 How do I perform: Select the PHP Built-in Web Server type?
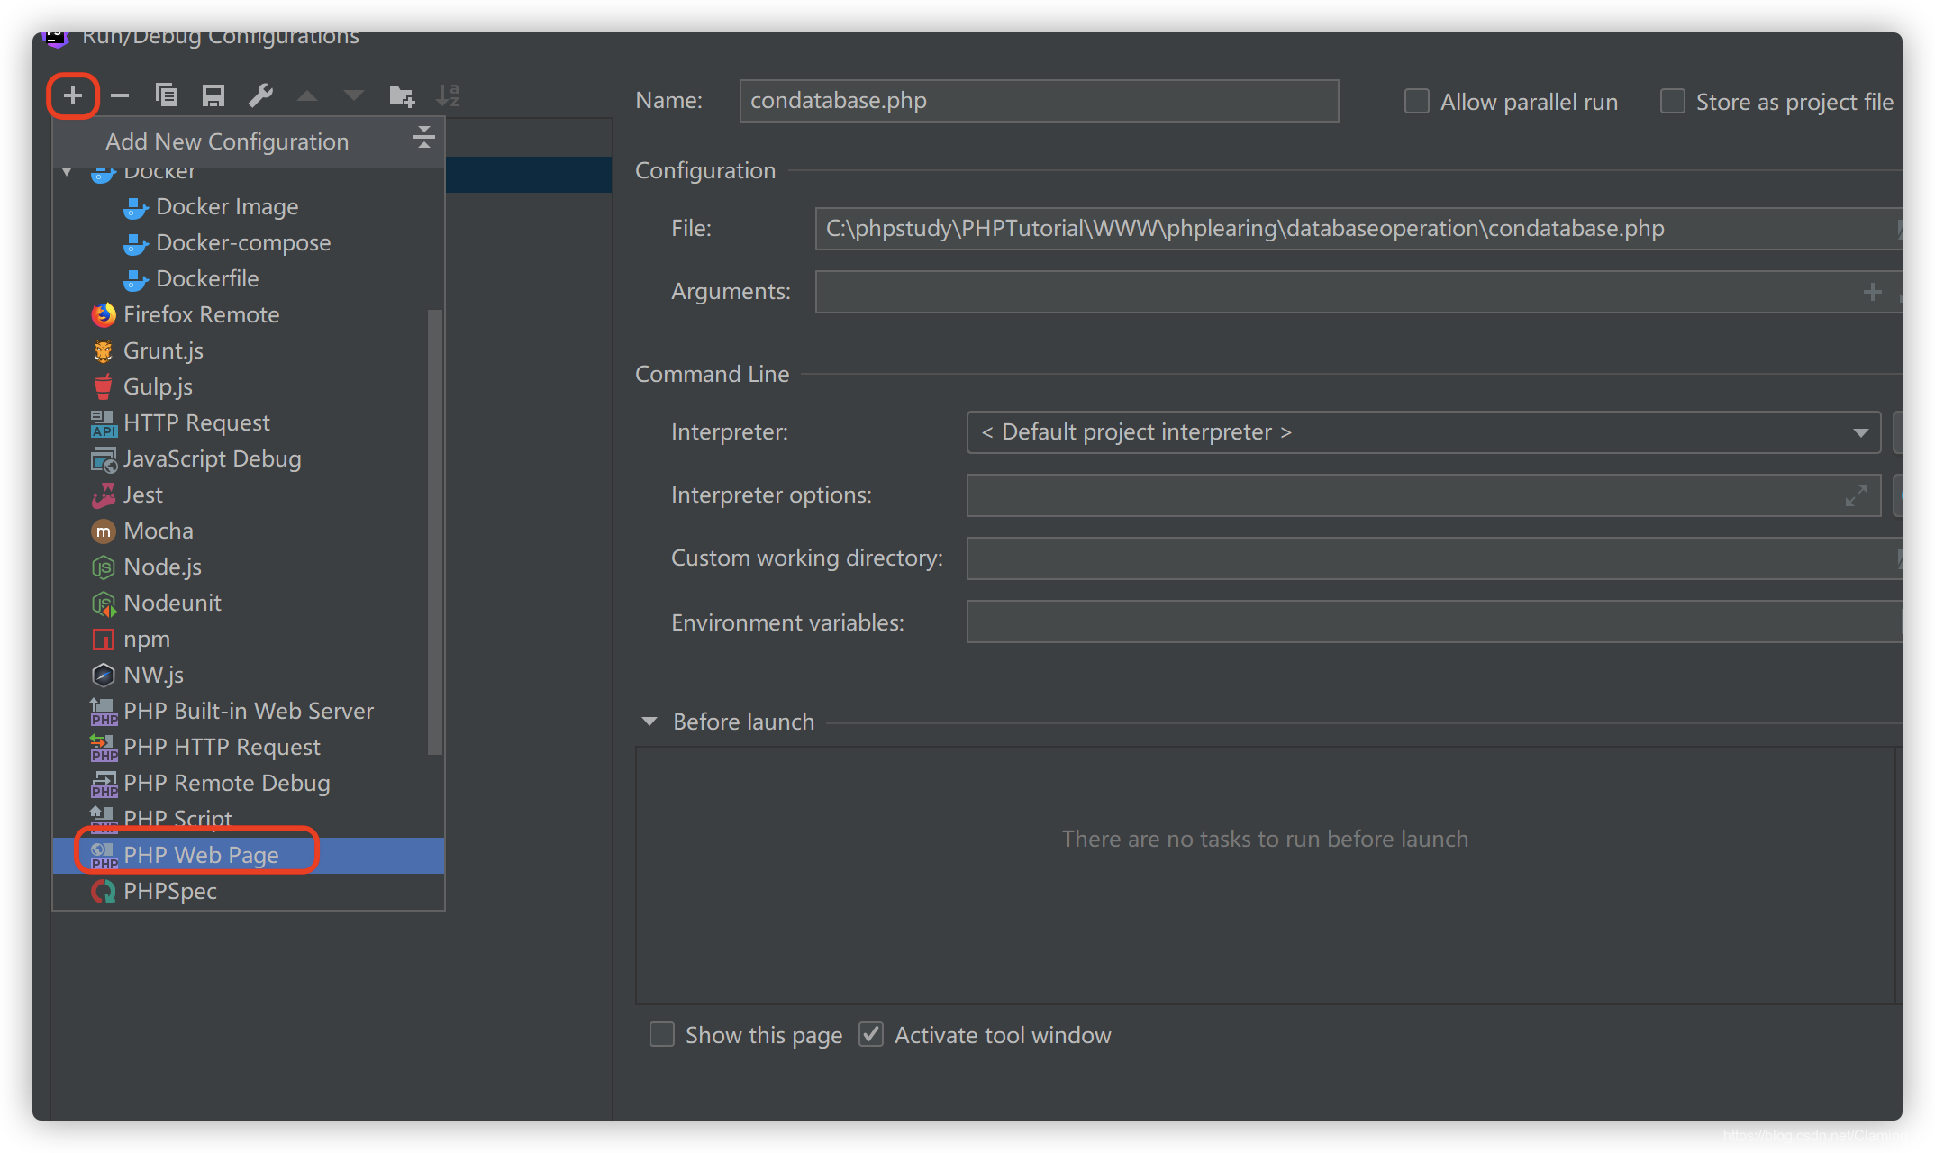250,710
